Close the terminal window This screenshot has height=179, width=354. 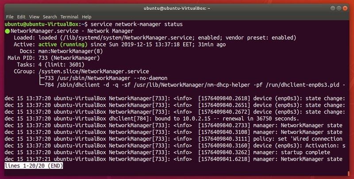(x=346, y=8)
